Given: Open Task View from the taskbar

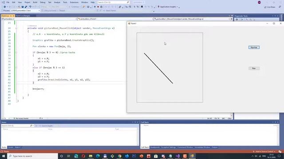Looking at the screenshot, I should click(x=69, y=156).
